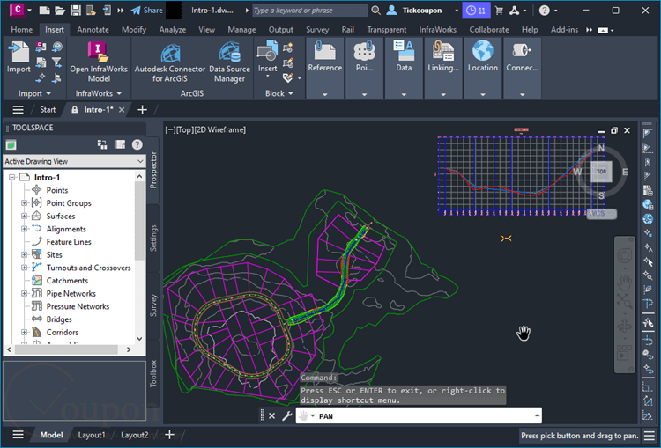
Task: Expand the Sites tree node
Action: (25, 254)
